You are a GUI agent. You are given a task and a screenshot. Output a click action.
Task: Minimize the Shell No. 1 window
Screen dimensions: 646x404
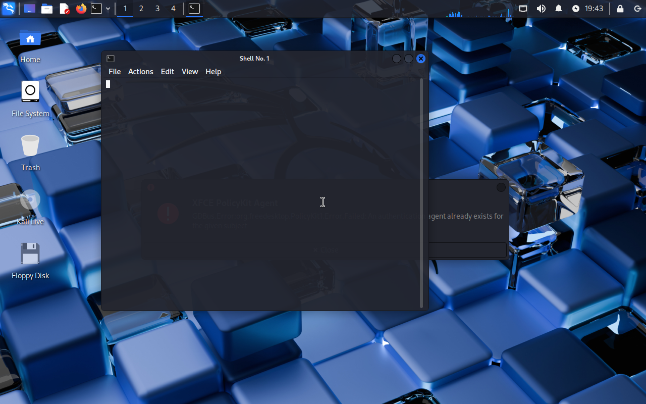[x=397, y=59]
